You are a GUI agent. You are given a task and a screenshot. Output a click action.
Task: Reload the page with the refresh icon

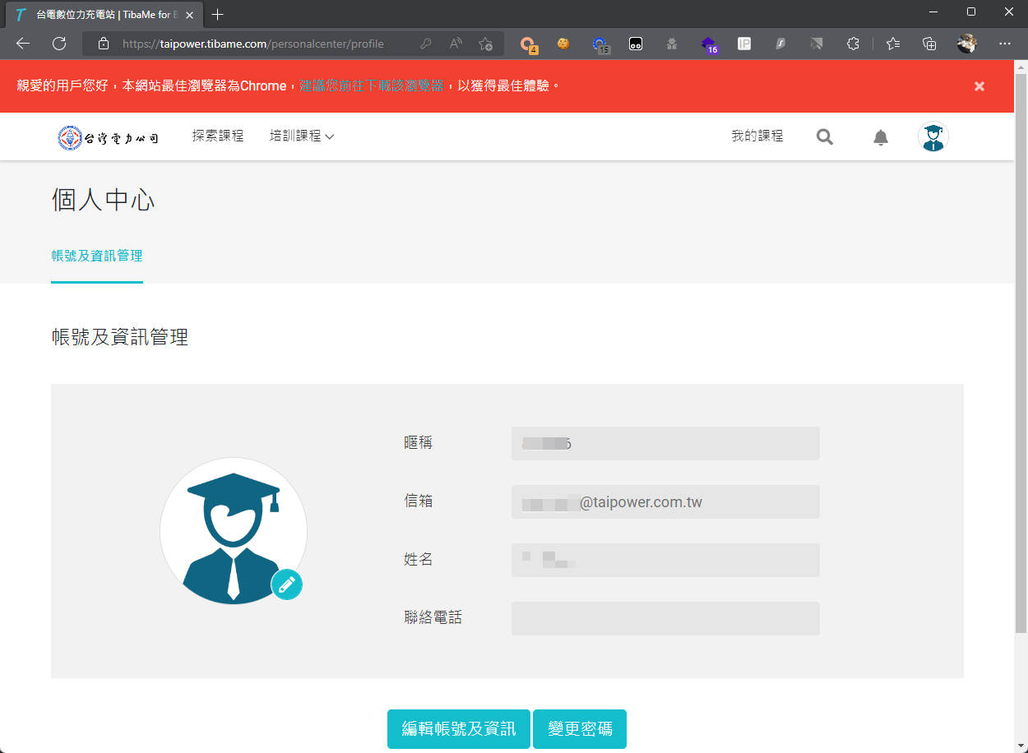(x=59, y=44)
